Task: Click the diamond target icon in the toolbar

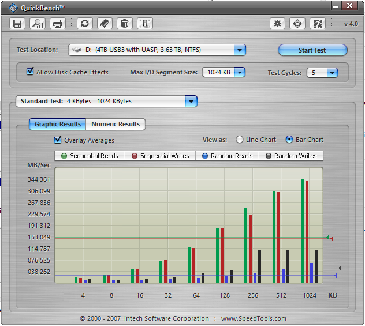Action: [x=297, y=24]
